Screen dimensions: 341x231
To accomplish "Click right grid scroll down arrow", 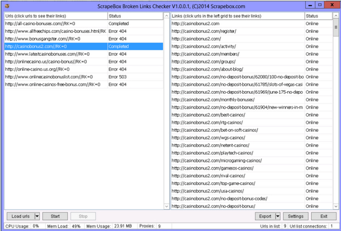I will coord(336,206).
